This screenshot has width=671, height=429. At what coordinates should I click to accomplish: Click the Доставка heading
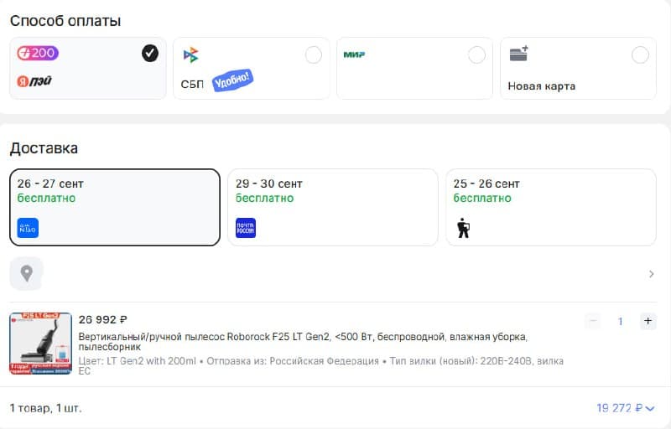tap(44, 147)
